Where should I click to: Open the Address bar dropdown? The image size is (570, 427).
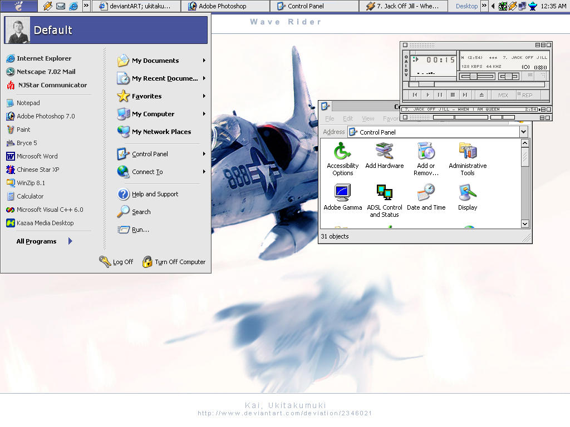click(523, 132)
